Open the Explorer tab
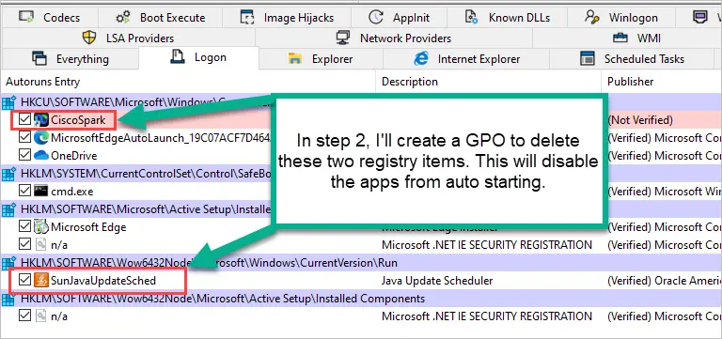Image resolution: width=722 pixels, height=339 pixels. coord(321,59)
